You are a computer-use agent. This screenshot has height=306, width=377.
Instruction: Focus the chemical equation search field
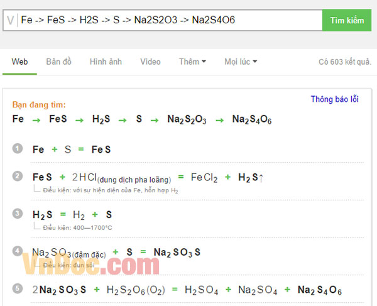pos(168,20)
